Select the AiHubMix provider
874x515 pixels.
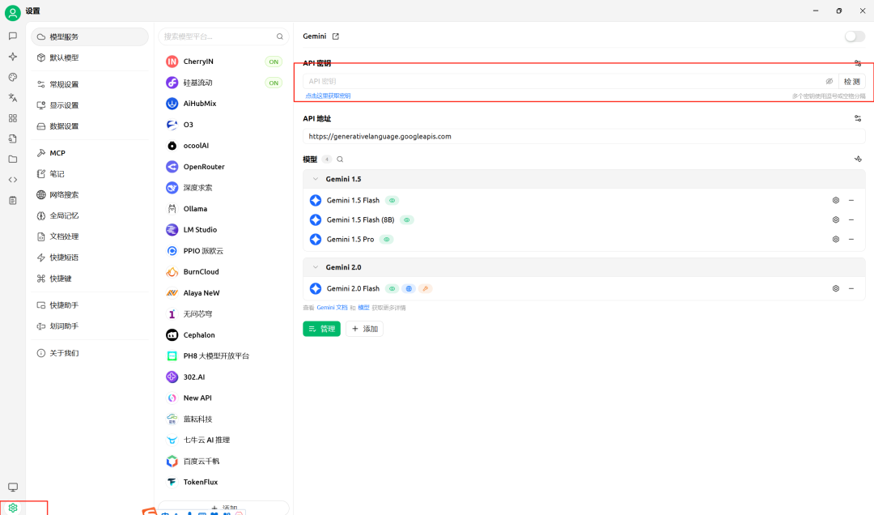point(224,103)
